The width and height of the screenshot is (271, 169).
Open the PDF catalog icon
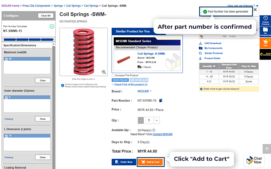202,37
